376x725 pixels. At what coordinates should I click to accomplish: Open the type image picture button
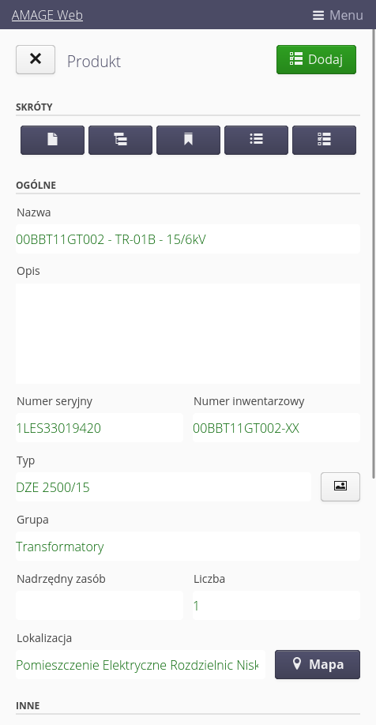340,486
